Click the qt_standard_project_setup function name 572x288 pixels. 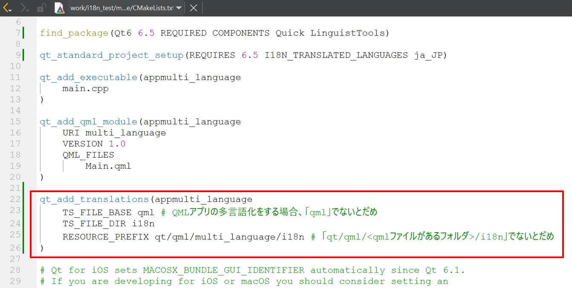pyautogui.click(x=111, y=55)
